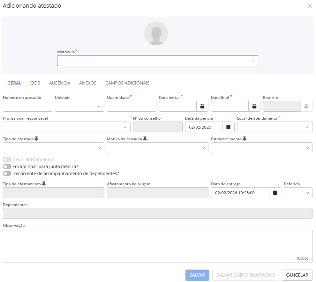Open the ANEXOS tab
316x282 pixels.
point(88,83)
